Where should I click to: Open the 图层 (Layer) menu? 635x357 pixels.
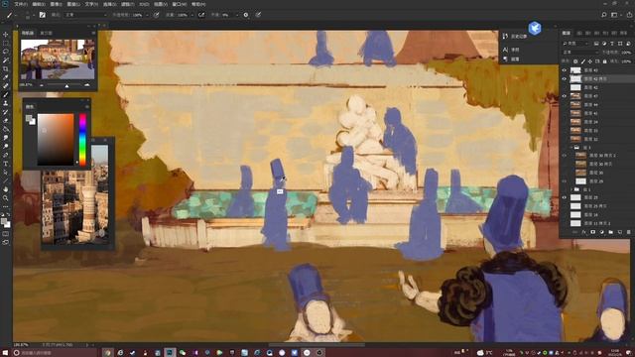click(73, 4)
